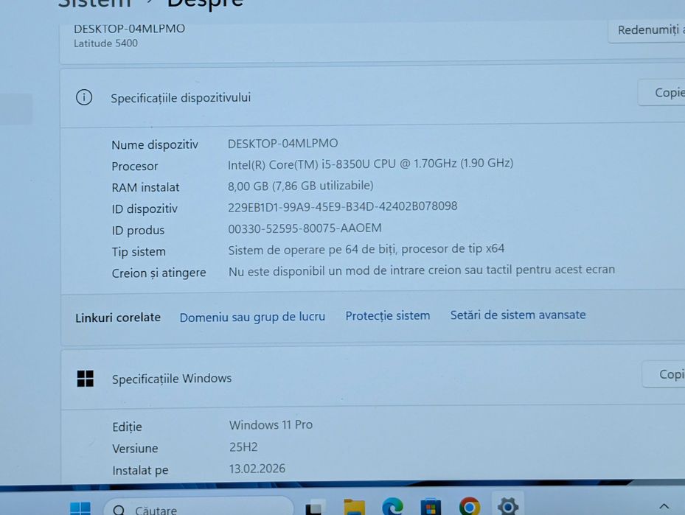Click the Versiune label
This screenshot has width=685, height=515.
(135, 449)
